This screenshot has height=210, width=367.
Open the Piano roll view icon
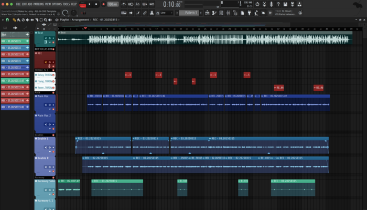coord(214,13)
